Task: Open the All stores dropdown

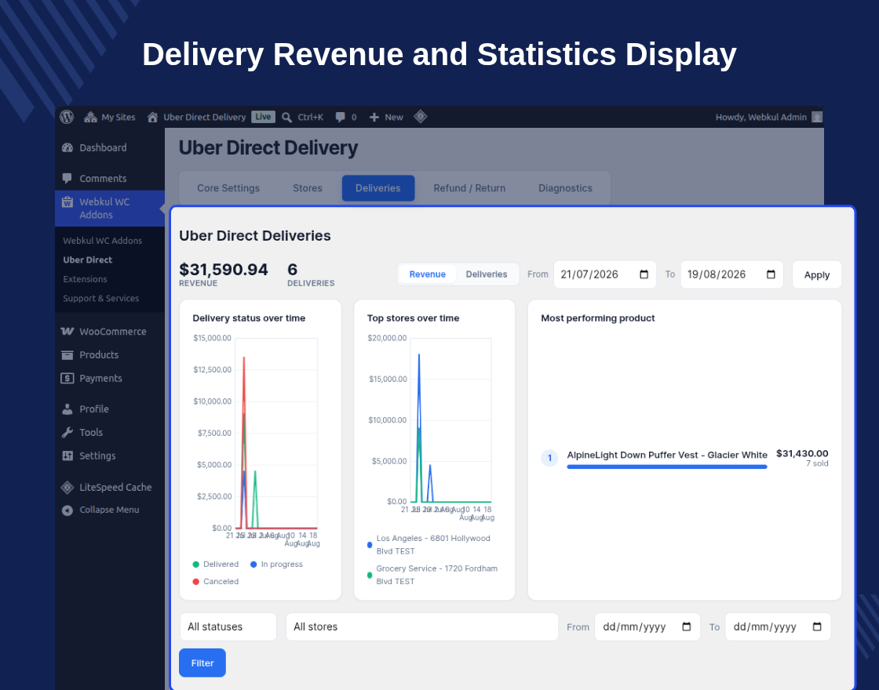Action: point(422,626)
